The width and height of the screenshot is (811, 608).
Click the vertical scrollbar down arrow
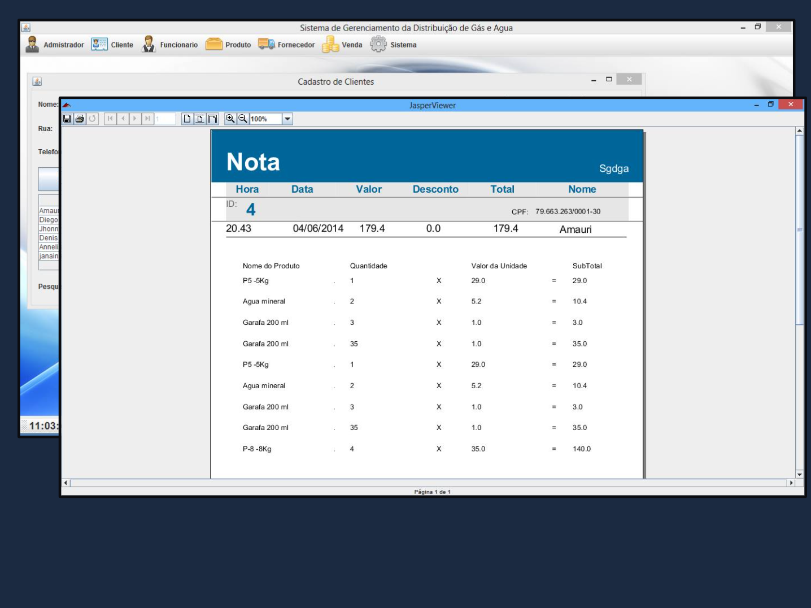pos(799,475)
